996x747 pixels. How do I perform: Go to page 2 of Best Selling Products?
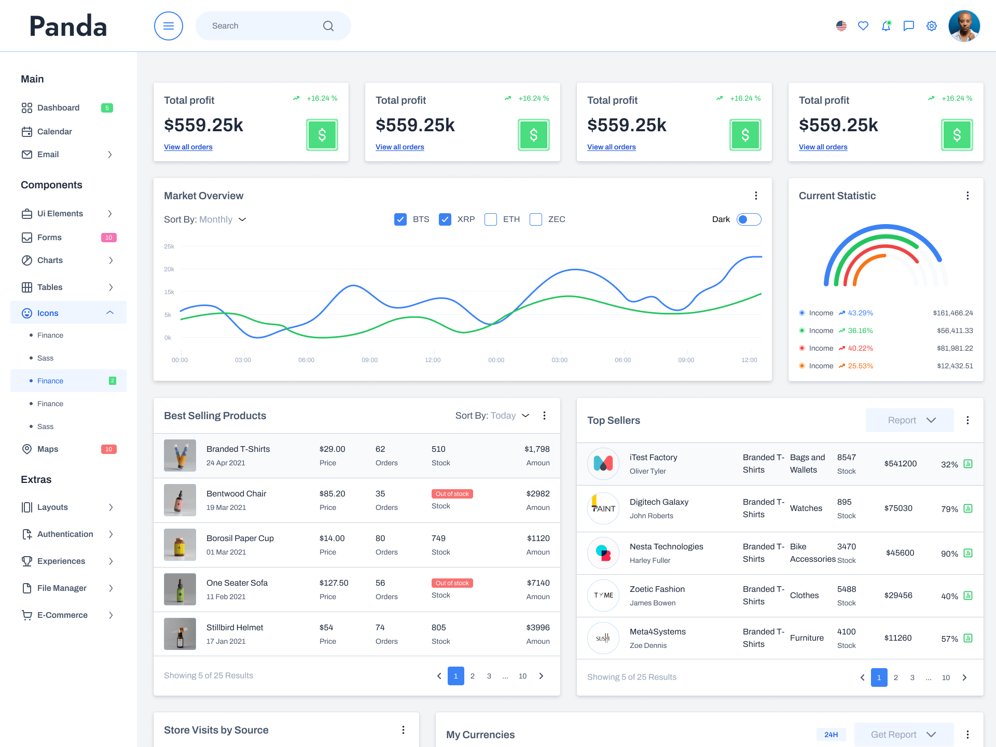[472, 676]
